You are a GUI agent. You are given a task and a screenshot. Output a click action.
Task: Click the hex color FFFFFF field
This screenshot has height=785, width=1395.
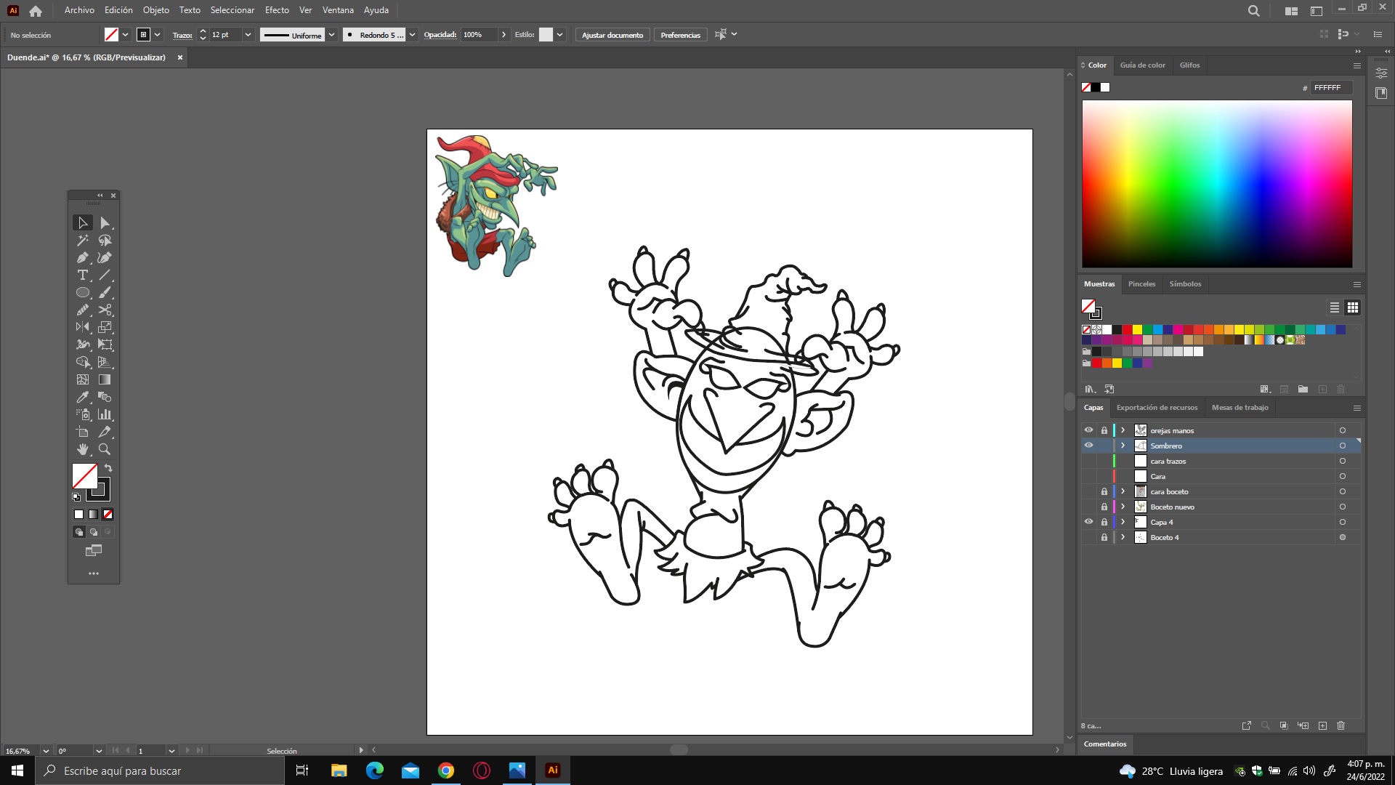pyautogui.click(x=1332, y=88)
